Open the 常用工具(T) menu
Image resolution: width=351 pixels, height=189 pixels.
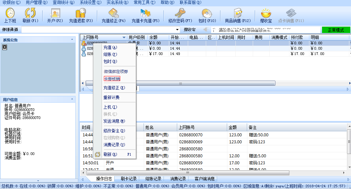point(145,2)
